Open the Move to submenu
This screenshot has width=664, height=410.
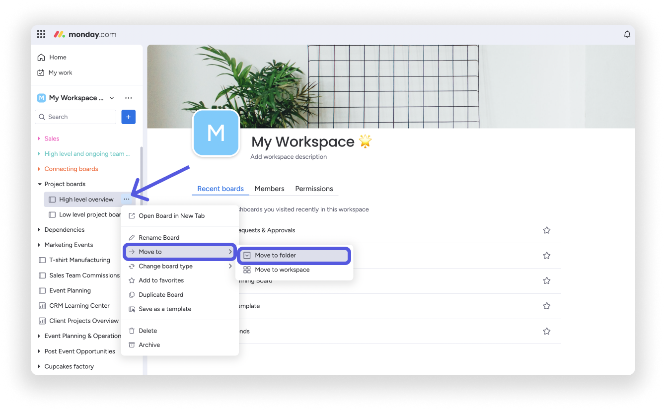pyautogui.click(x=180, y=252)
